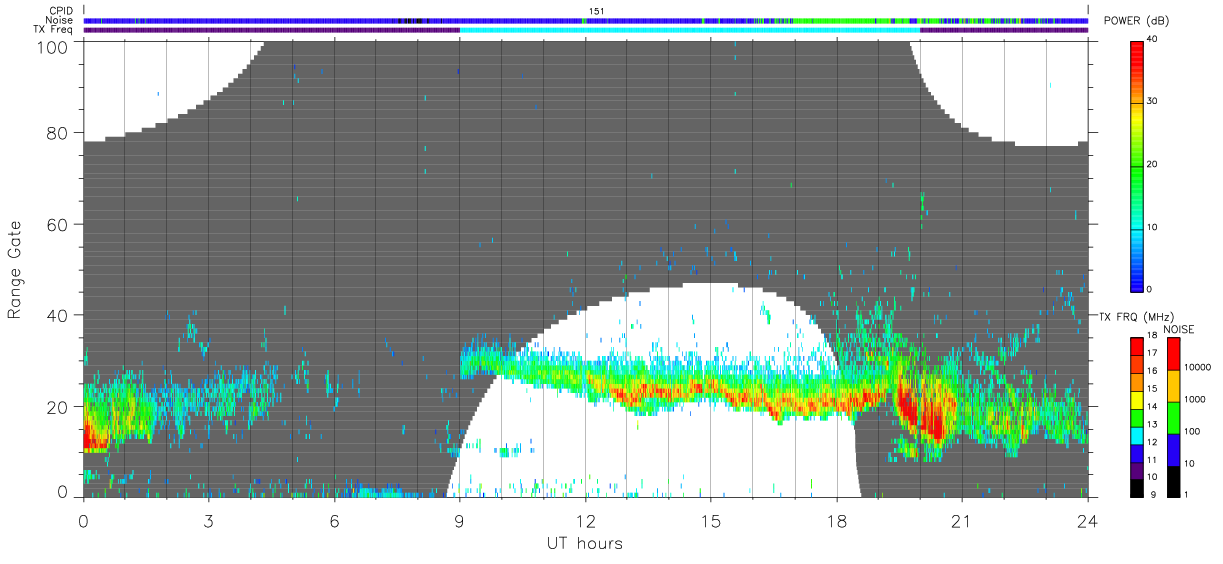Click the Noise strip above the plot
The image size is (1223, 564).
(586, 20)
